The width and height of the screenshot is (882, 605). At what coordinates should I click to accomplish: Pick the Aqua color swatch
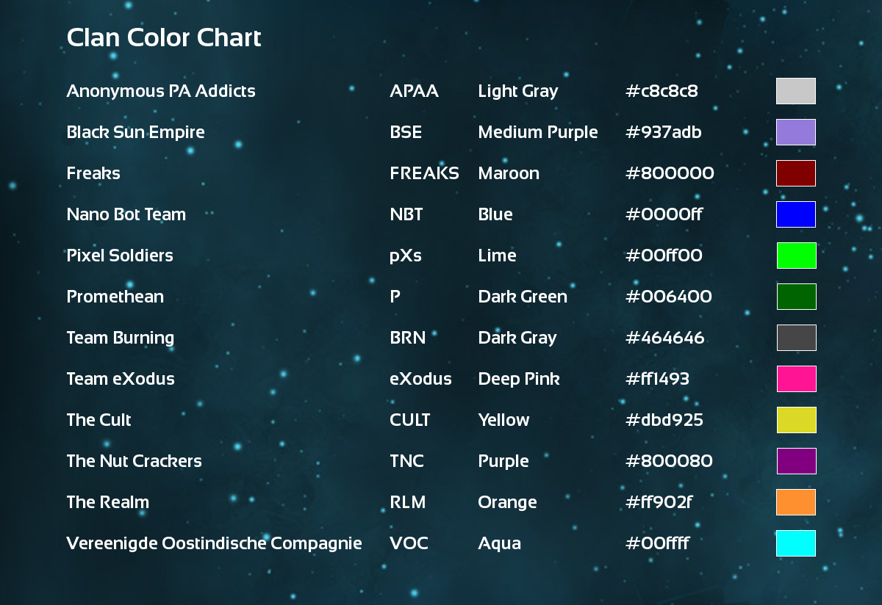point(796,543)
